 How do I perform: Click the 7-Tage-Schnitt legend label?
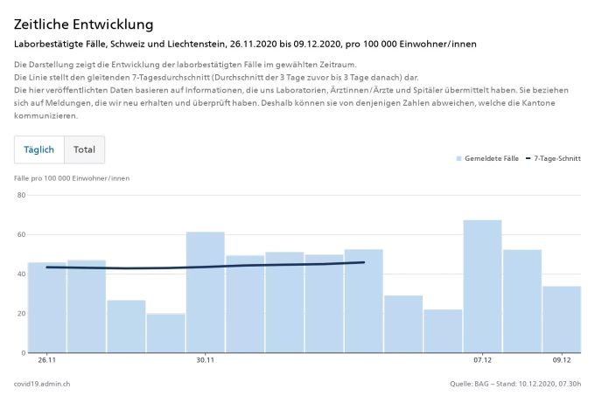pos(557,158)
